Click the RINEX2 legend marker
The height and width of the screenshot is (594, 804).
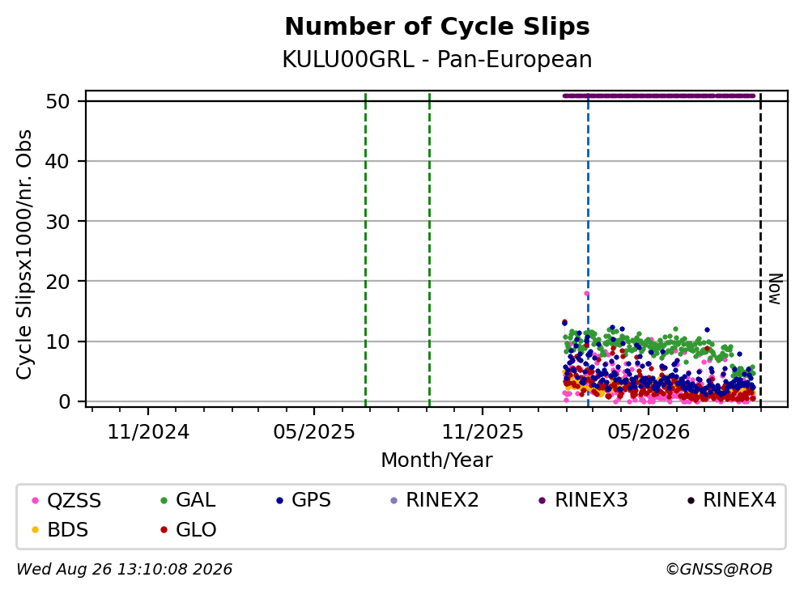[393, 501]
